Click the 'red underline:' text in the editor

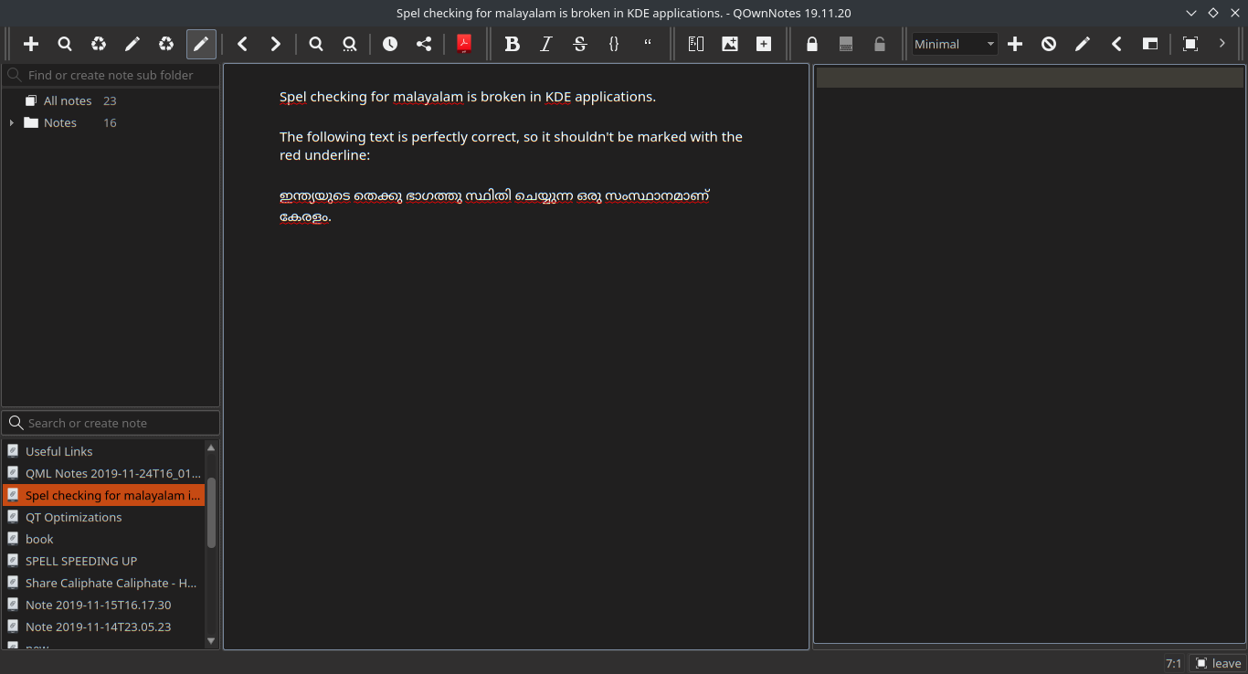pyautogui.click(x=325, y=155)
